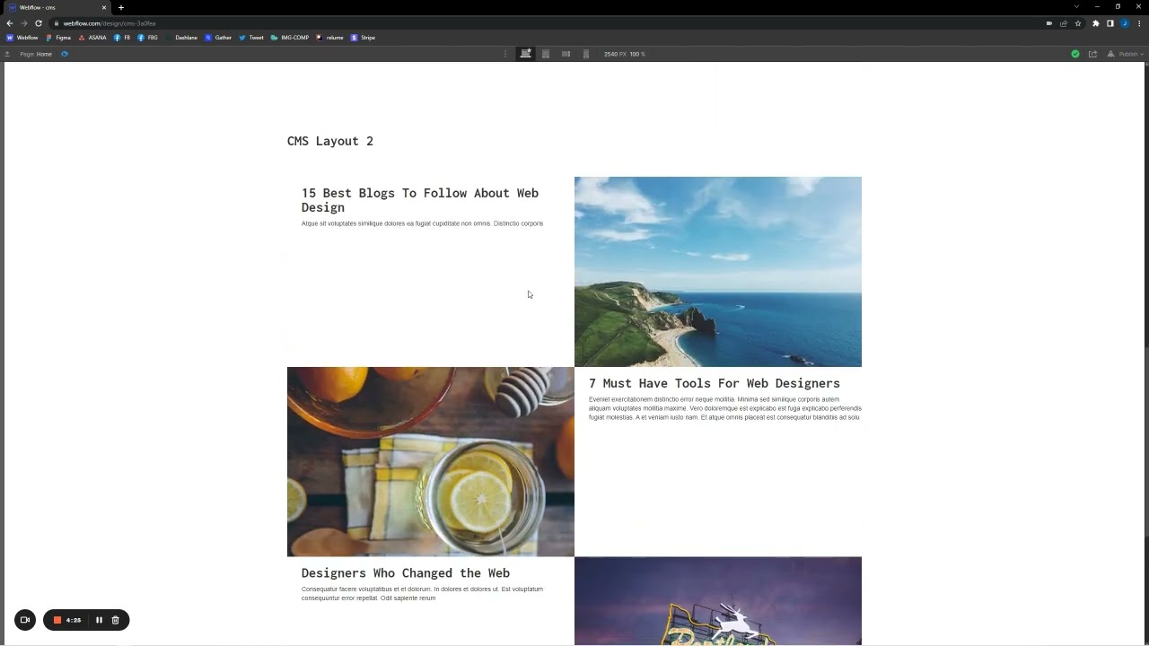Open '7 Must Have Tools For Web Designers'
Image resolution: width=1149 pixels, height=646 pixels.
pyautogui.click(x=715, y=383)
